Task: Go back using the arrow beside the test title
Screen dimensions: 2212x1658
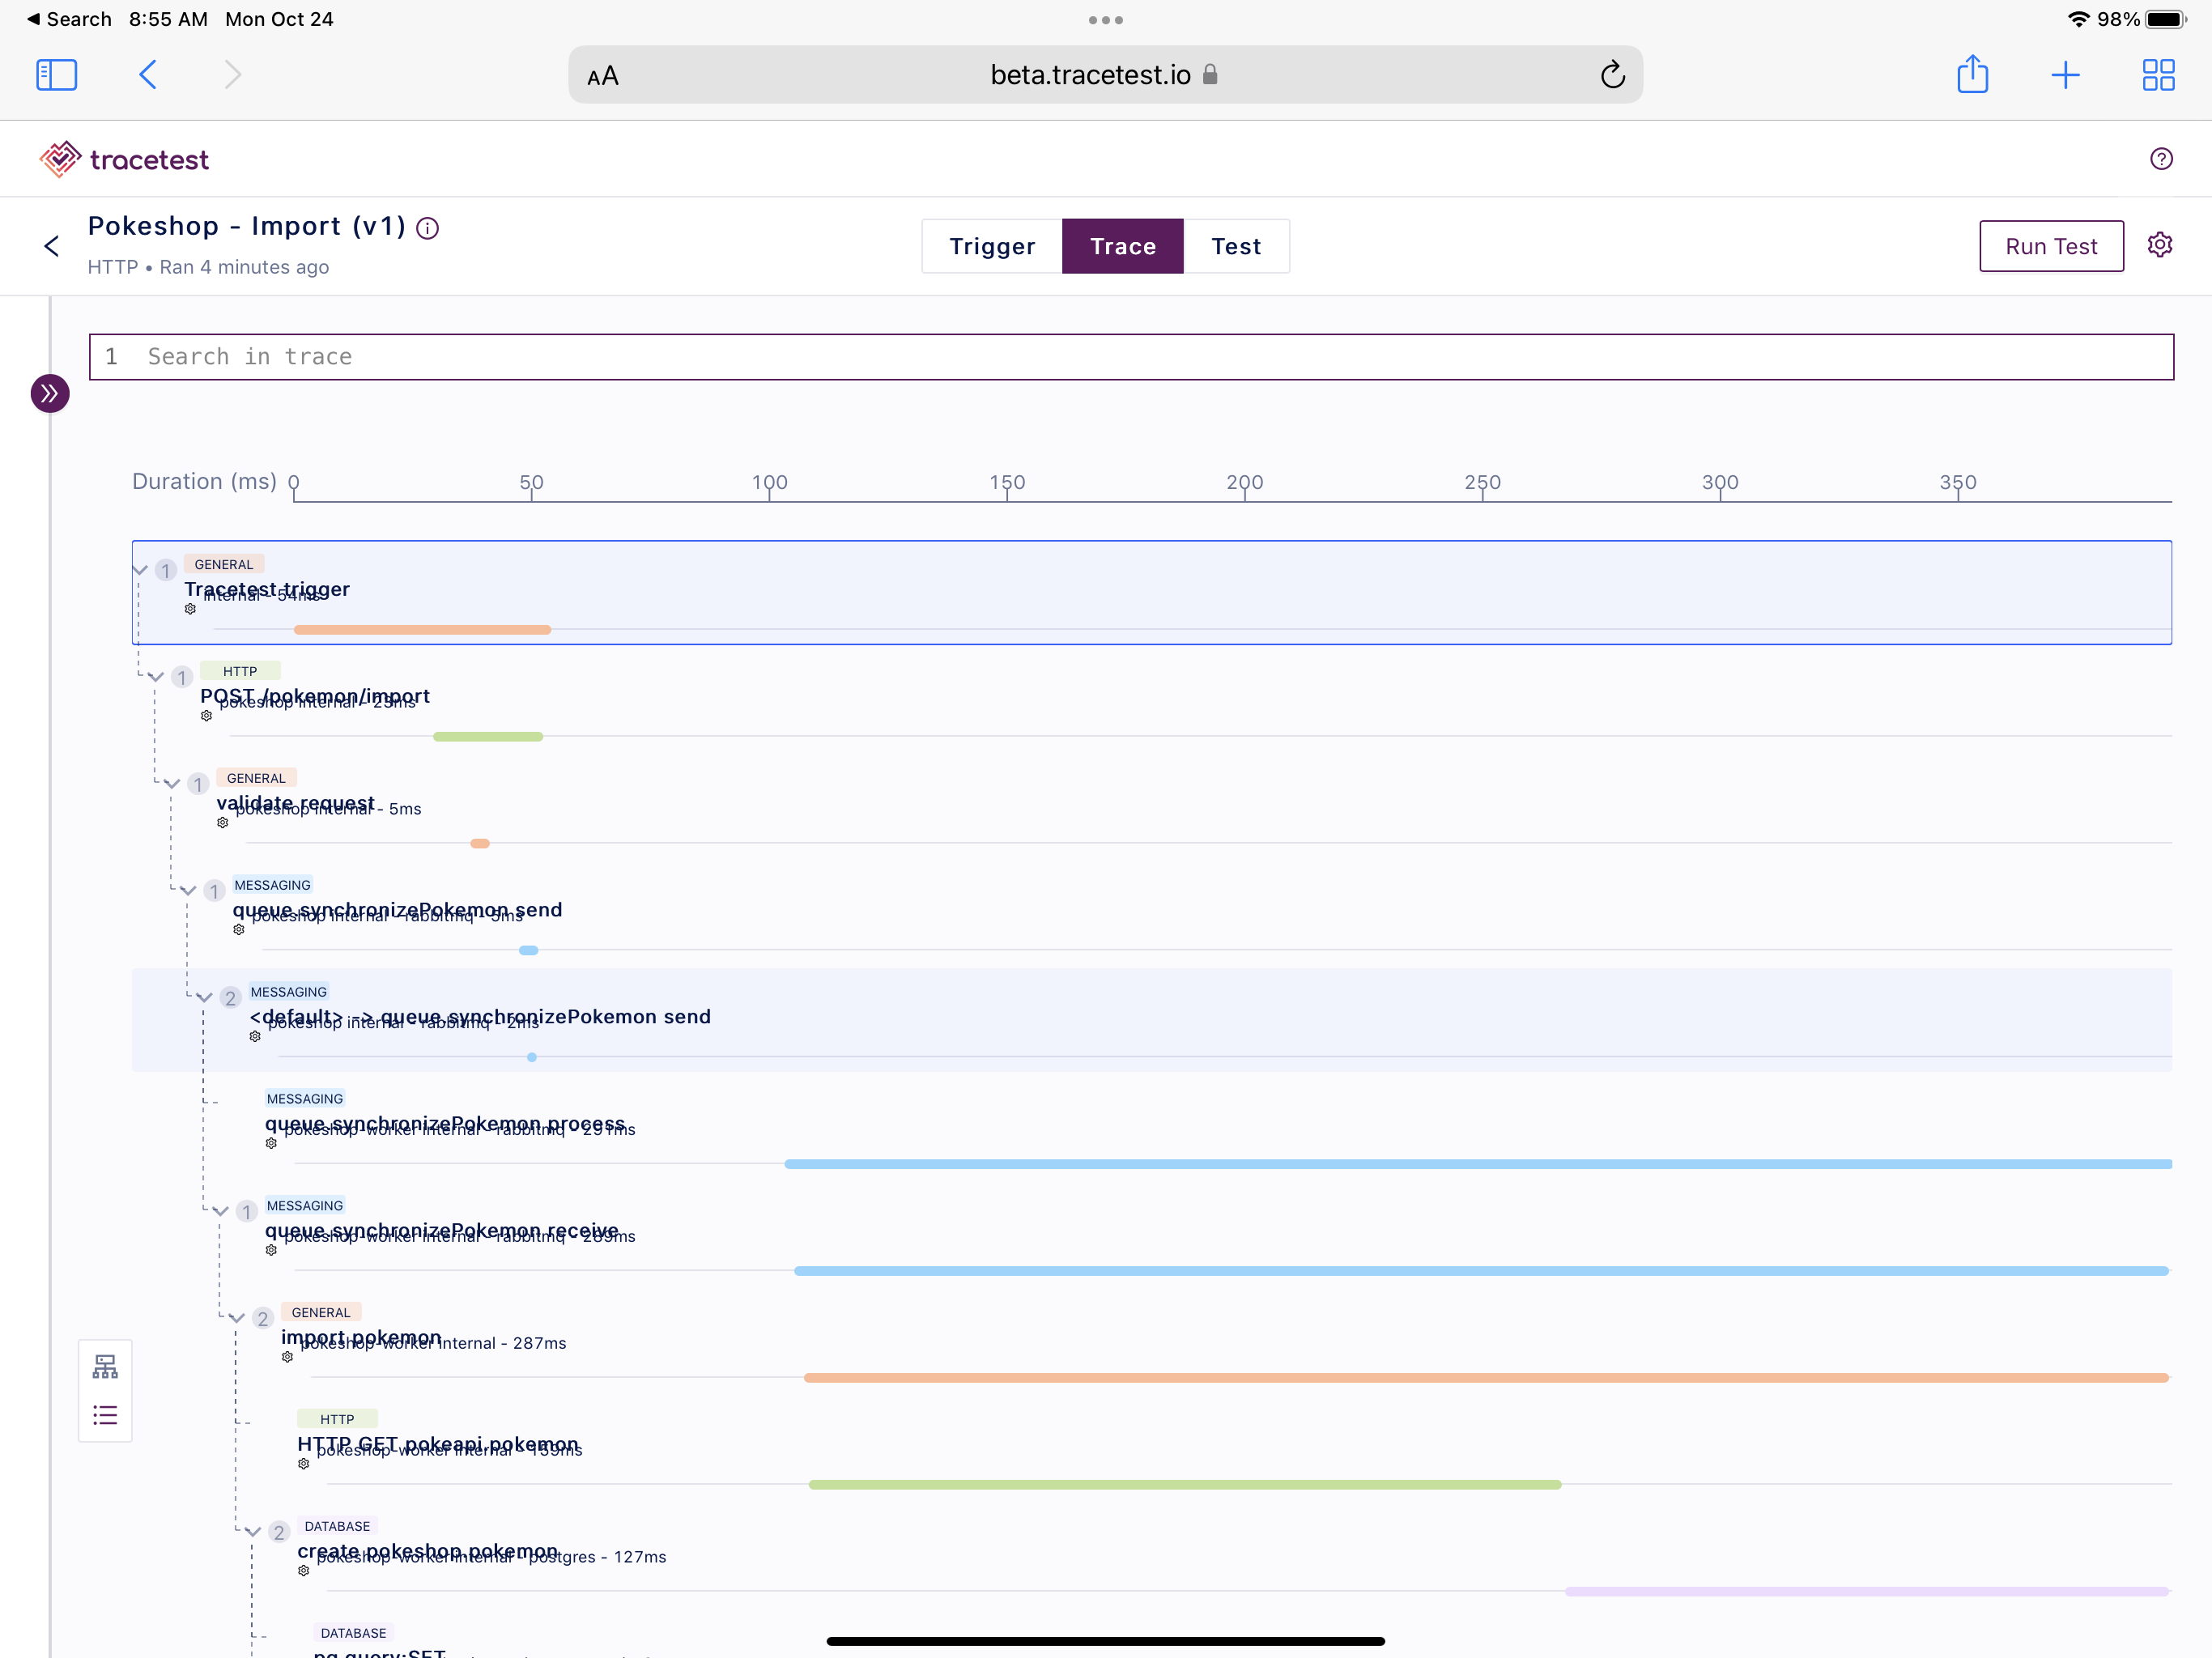Action: tap(52, 245)
